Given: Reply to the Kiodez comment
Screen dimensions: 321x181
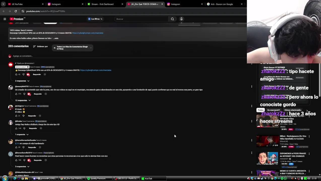Looking at the screenshot, I should point(33,128).
